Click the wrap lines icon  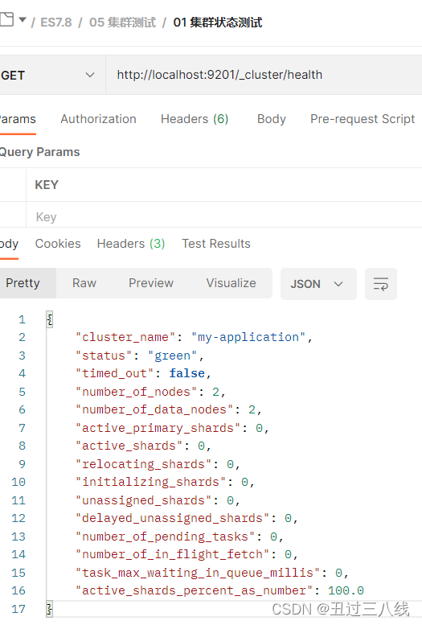point(380,284)
